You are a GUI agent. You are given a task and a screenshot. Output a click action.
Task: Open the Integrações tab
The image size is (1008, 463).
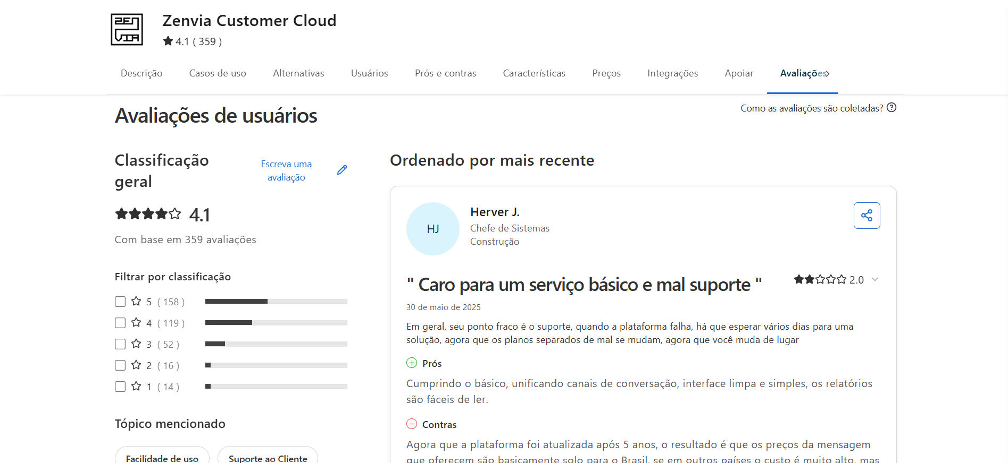point(673,73)
